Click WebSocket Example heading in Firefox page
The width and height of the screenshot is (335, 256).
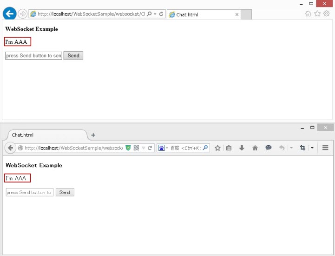[34, 165]
